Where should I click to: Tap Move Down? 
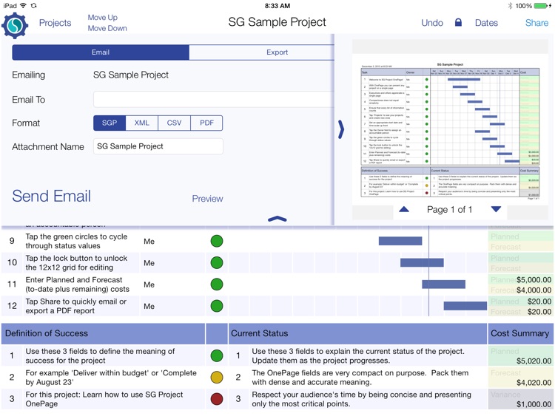click(x=107, y=28)
